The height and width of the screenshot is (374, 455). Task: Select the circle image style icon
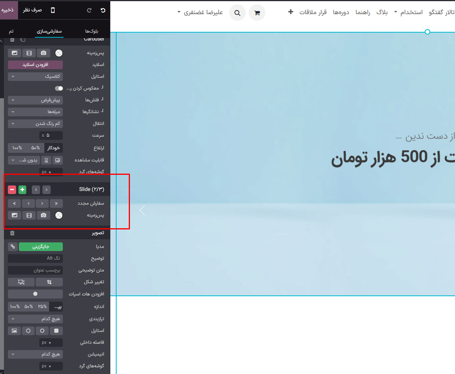[42, 331]
